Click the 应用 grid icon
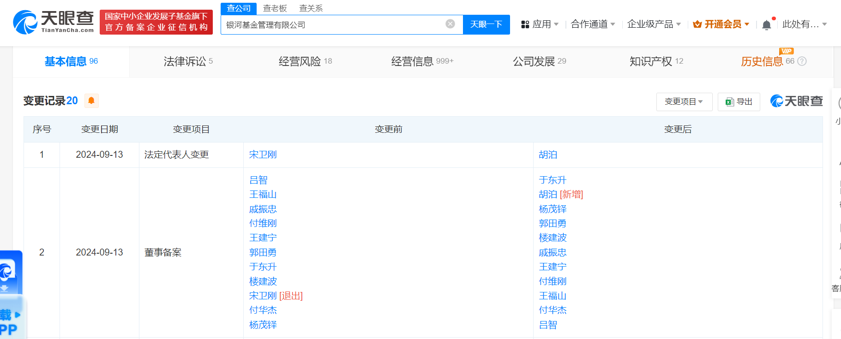This screenshot has width=841, height=339. click(525, 24)
